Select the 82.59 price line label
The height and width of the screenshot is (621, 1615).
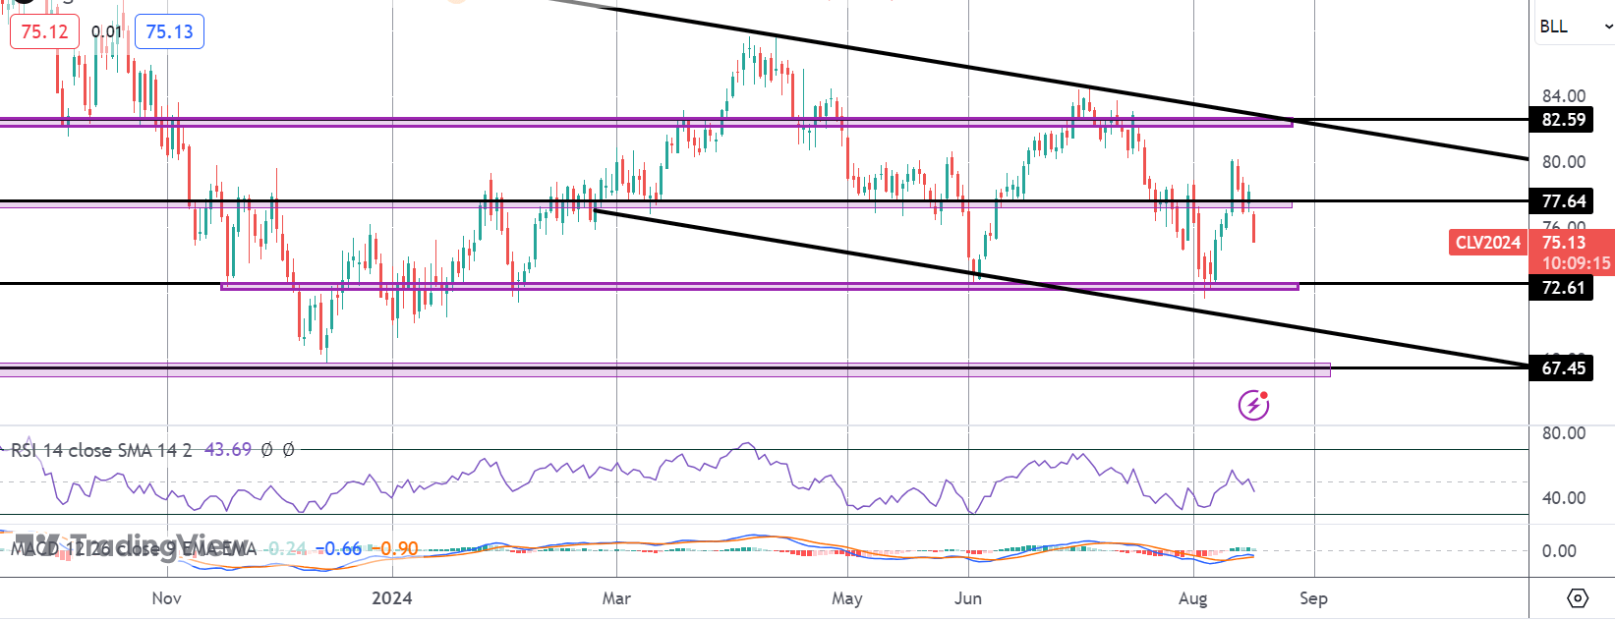click(1563, 120)
